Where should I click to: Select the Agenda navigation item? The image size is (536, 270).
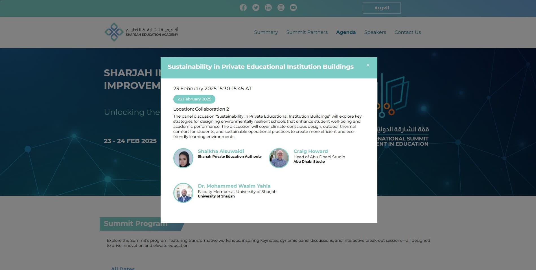346,32
